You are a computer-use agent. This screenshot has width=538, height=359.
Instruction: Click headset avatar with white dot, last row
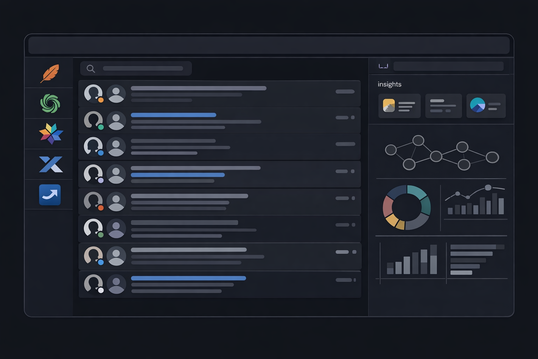pyautogui.click(x=94, y=284)
